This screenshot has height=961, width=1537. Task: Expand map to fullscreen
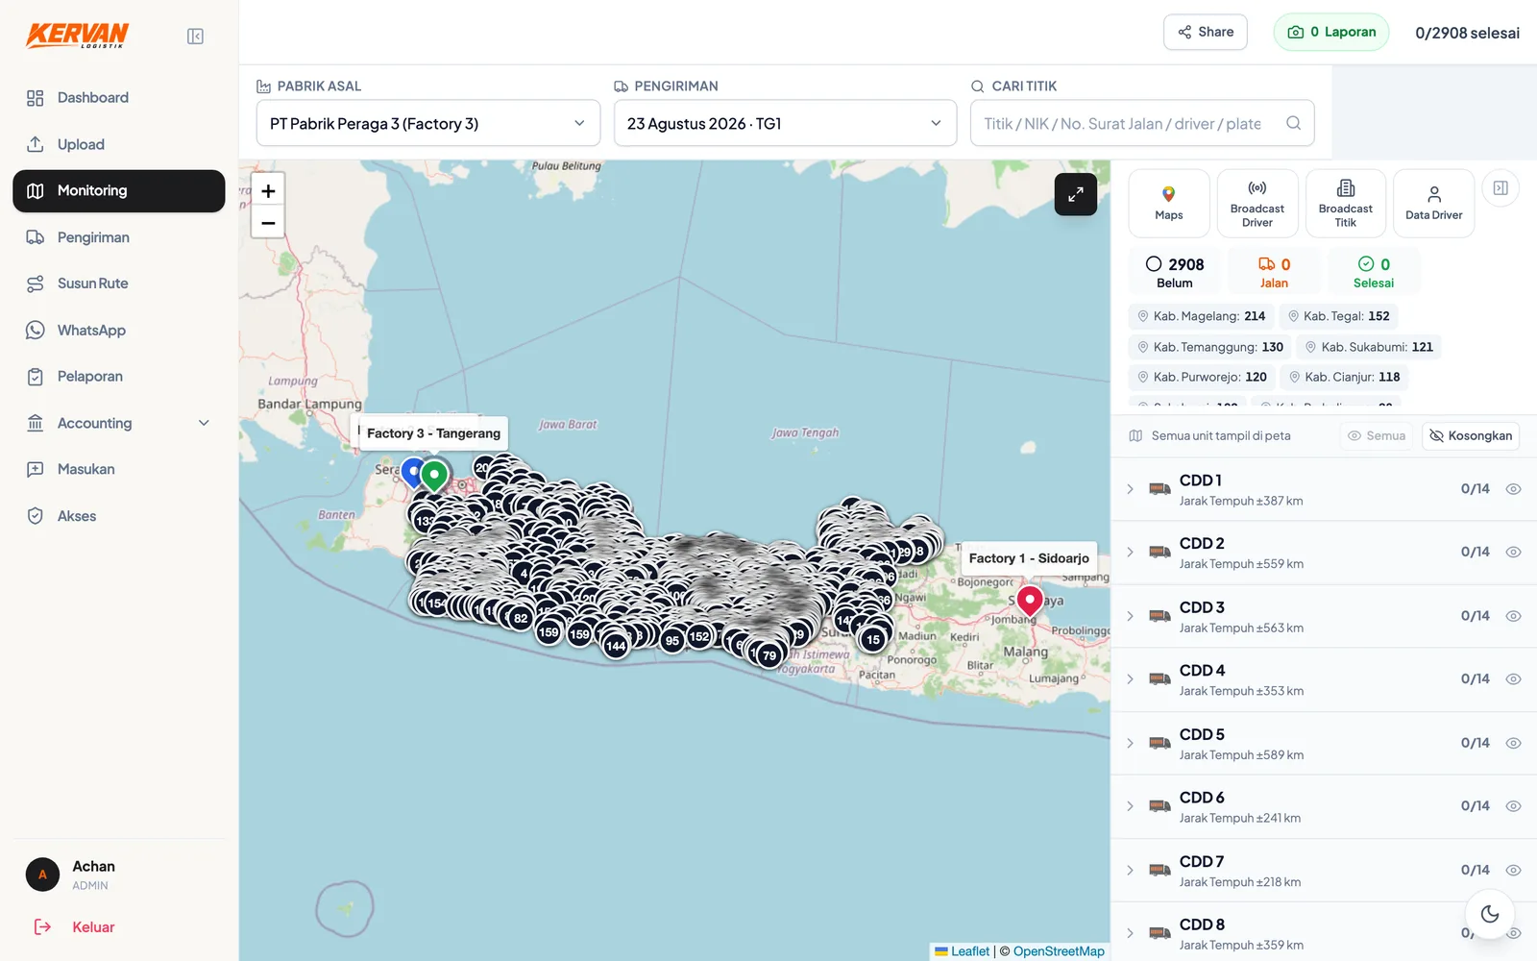(1076, 194)
